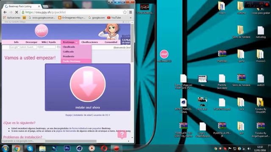Open the 6+Imagenes+Muy bookmark
Image resolution: width=271 pixels, height=152 pixels.
pos(72,18)
